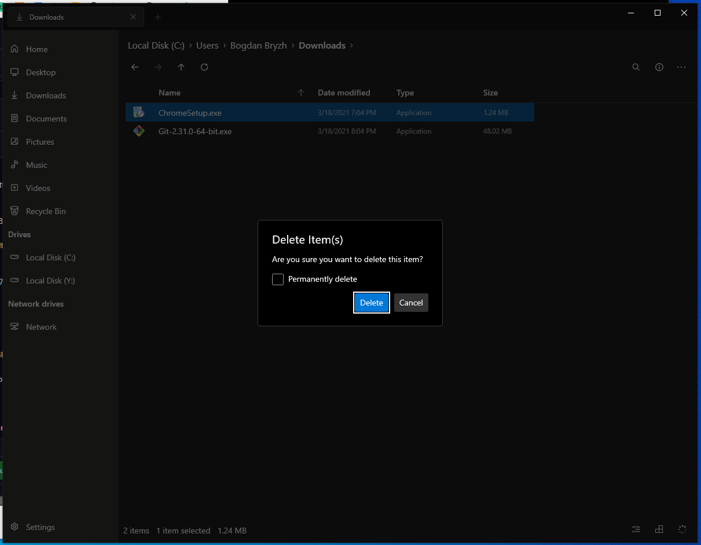Open Local Disk (C:) drive in sidebar
The image size is (701, 545).
[x=61, y=257]
